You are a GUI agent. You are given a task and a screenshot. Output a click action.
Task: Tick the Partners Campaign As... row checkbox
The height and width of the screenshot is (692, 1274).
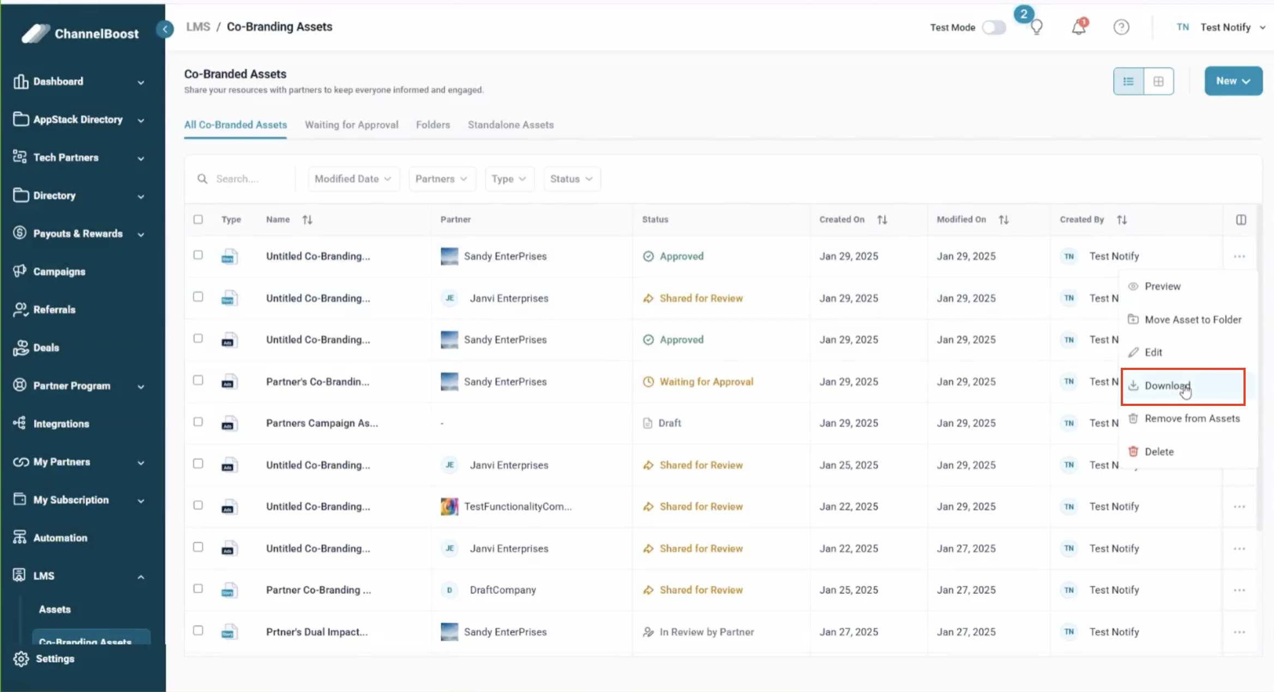(198, 422)
